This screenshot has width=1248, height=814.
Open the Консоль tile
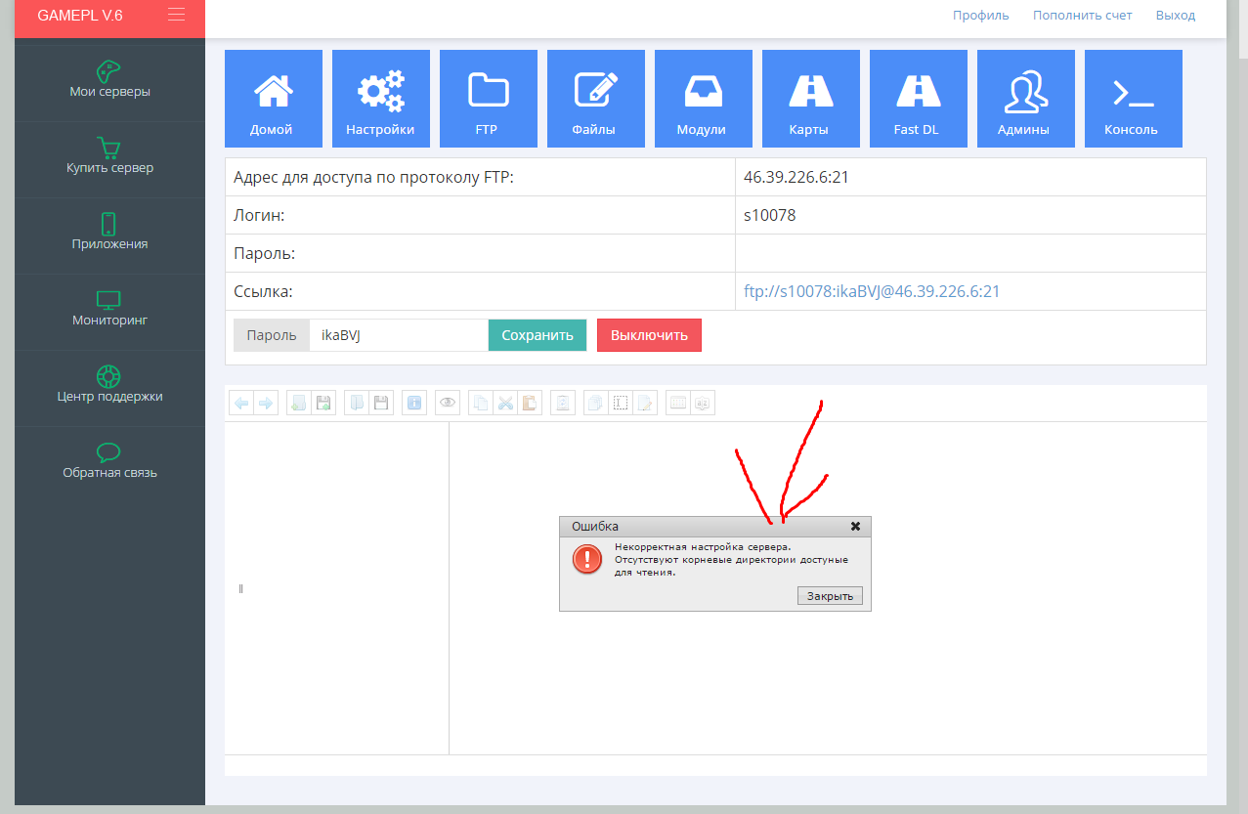pyautogui.click(x=1133, y=99)
